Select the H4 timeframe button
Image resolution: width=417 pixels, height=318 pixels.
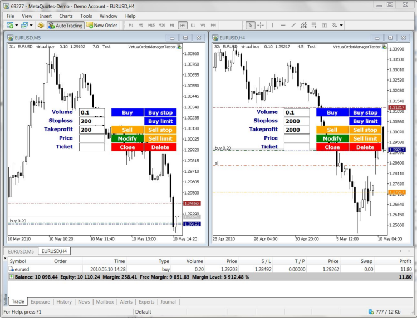pyautogui.click(x=183, y=25)
